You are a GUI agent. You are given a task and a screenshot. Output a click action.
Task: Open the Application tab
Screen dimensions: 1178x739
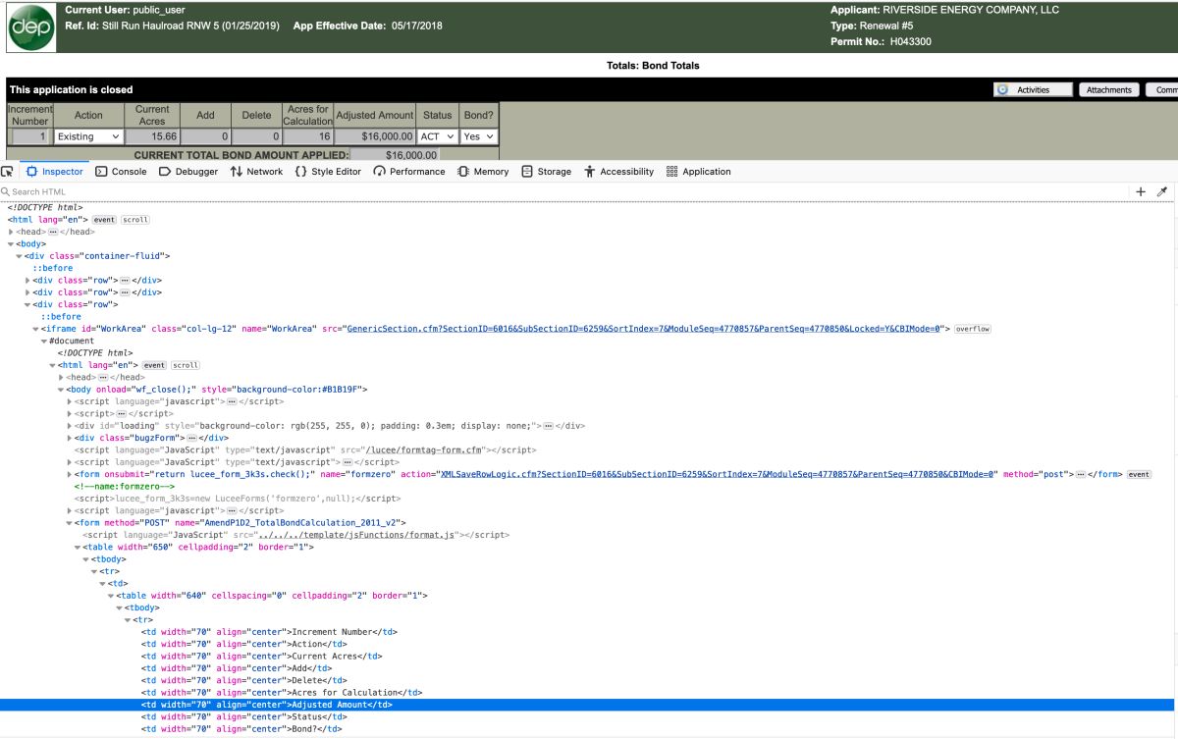[699, 172]
